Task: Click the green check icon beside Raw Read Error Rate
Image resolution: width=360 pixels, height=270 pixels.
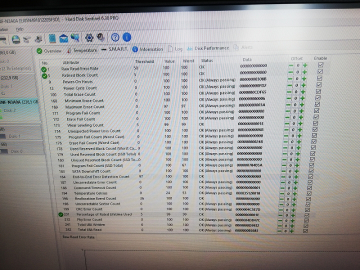Action: (44, 69)
